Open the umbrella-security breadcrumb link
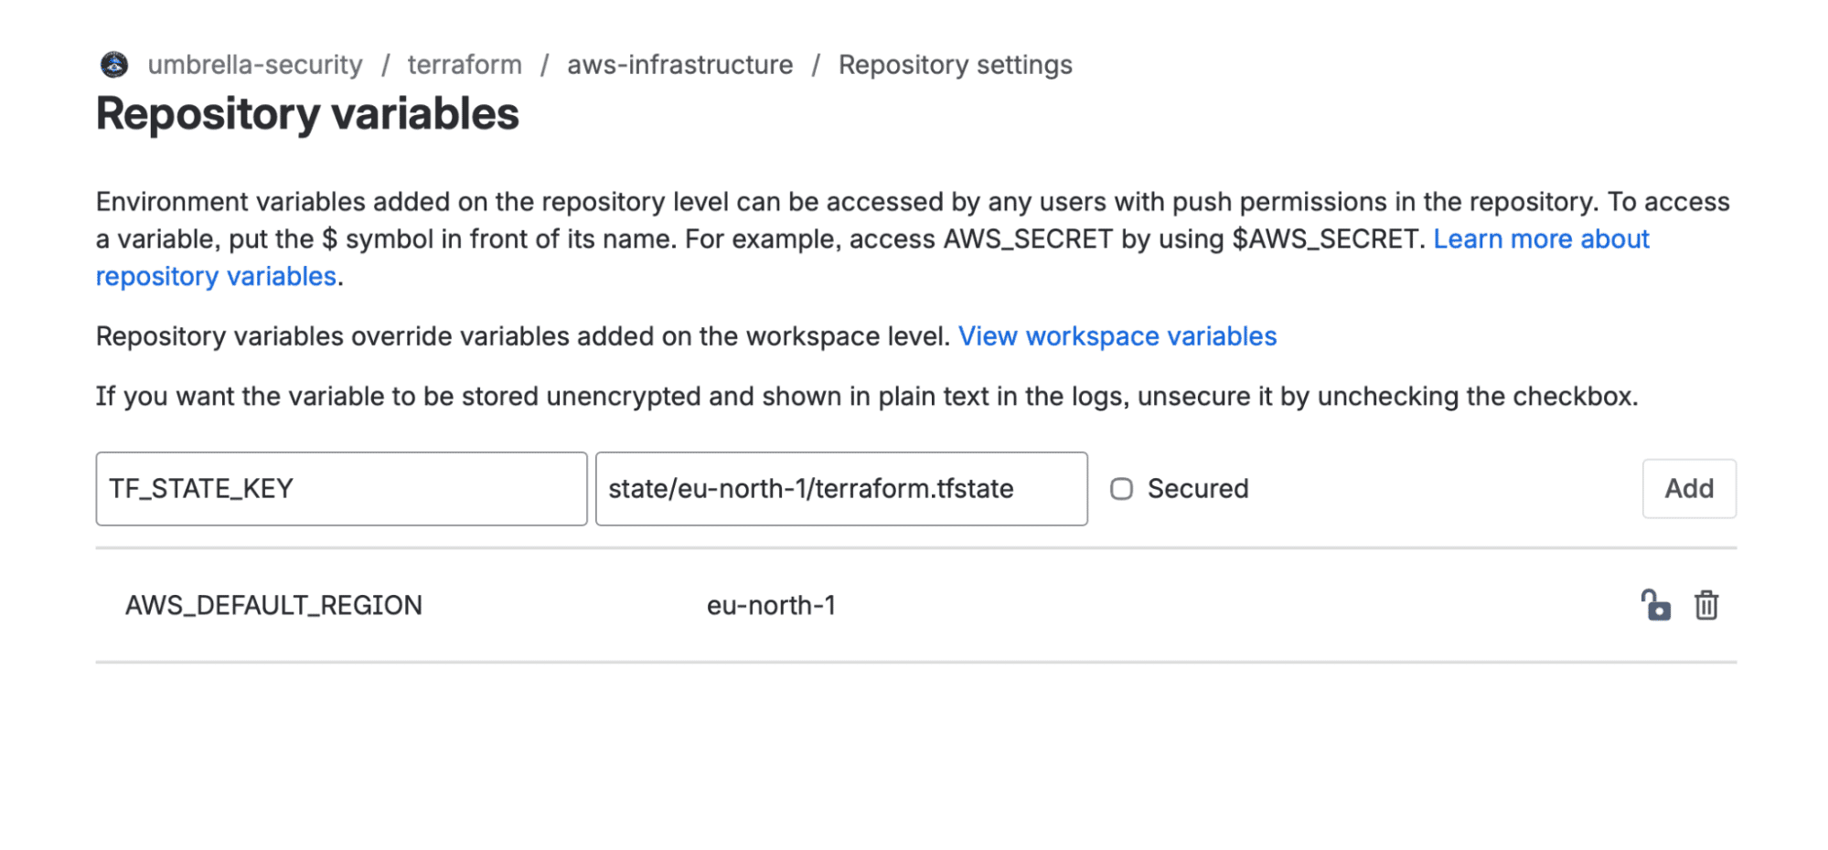 tap(255, 65)
